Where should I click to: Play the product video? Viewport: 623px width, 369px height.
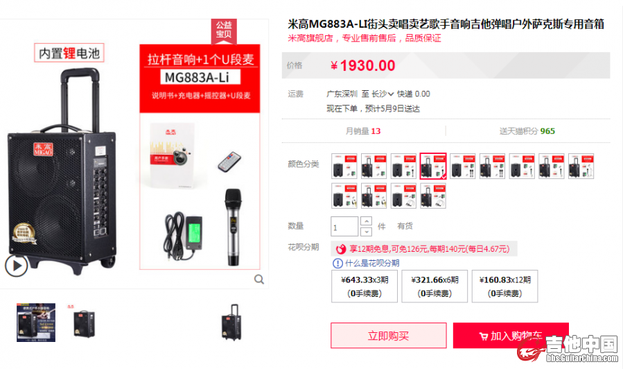pyautogui.click(x=16, y=266)
